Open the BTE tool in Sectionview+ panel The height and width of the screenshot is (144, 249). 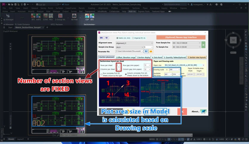click(92, 17)
